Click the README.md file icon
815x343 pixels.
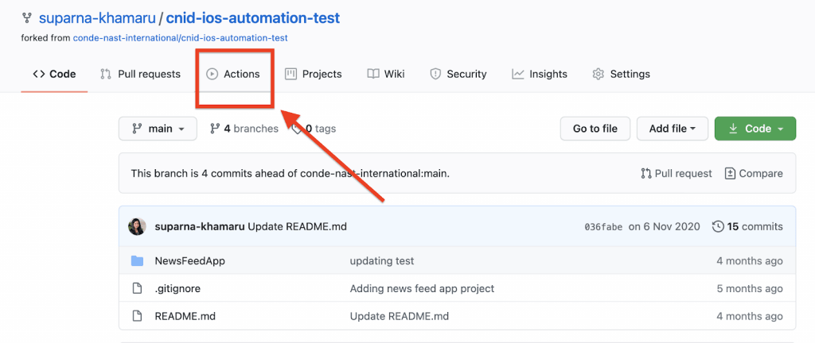point(137,316)
